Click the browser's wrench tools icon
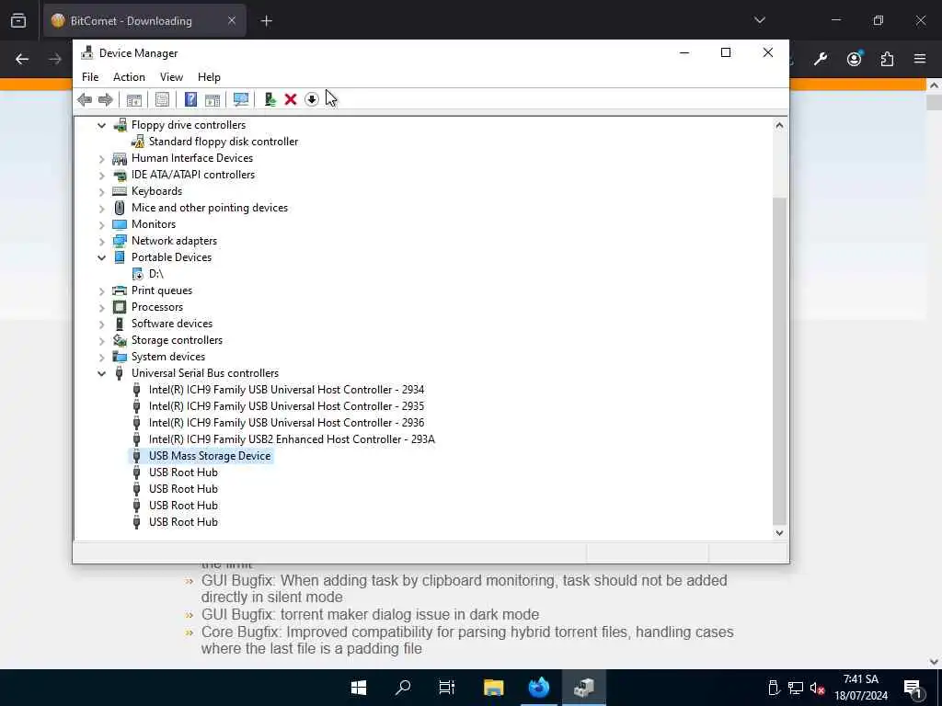Viewport: 942px width, 706px height. (821, 59)
